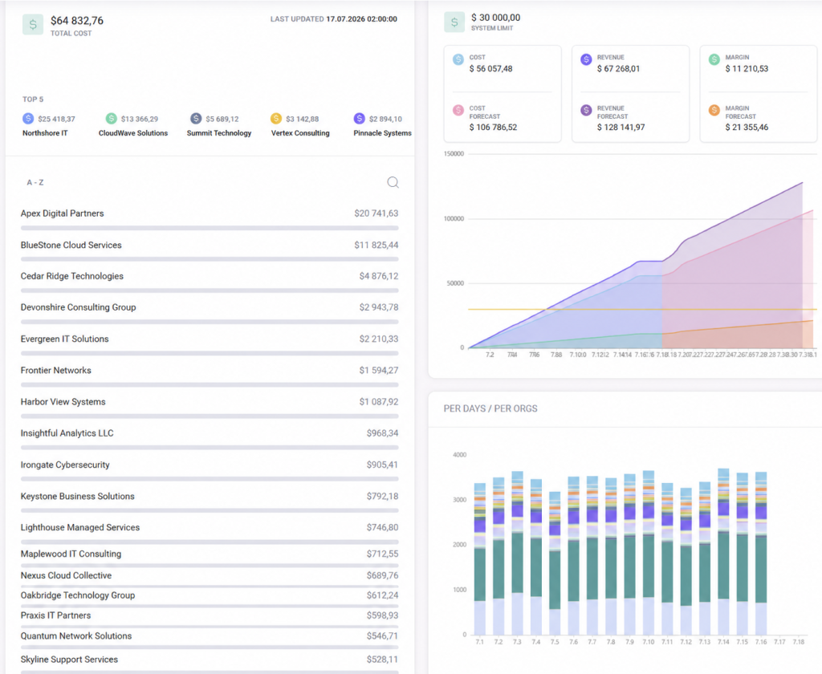
Task: Click the yellow dollar icon for Vertex Consulting
Action: 276,119
